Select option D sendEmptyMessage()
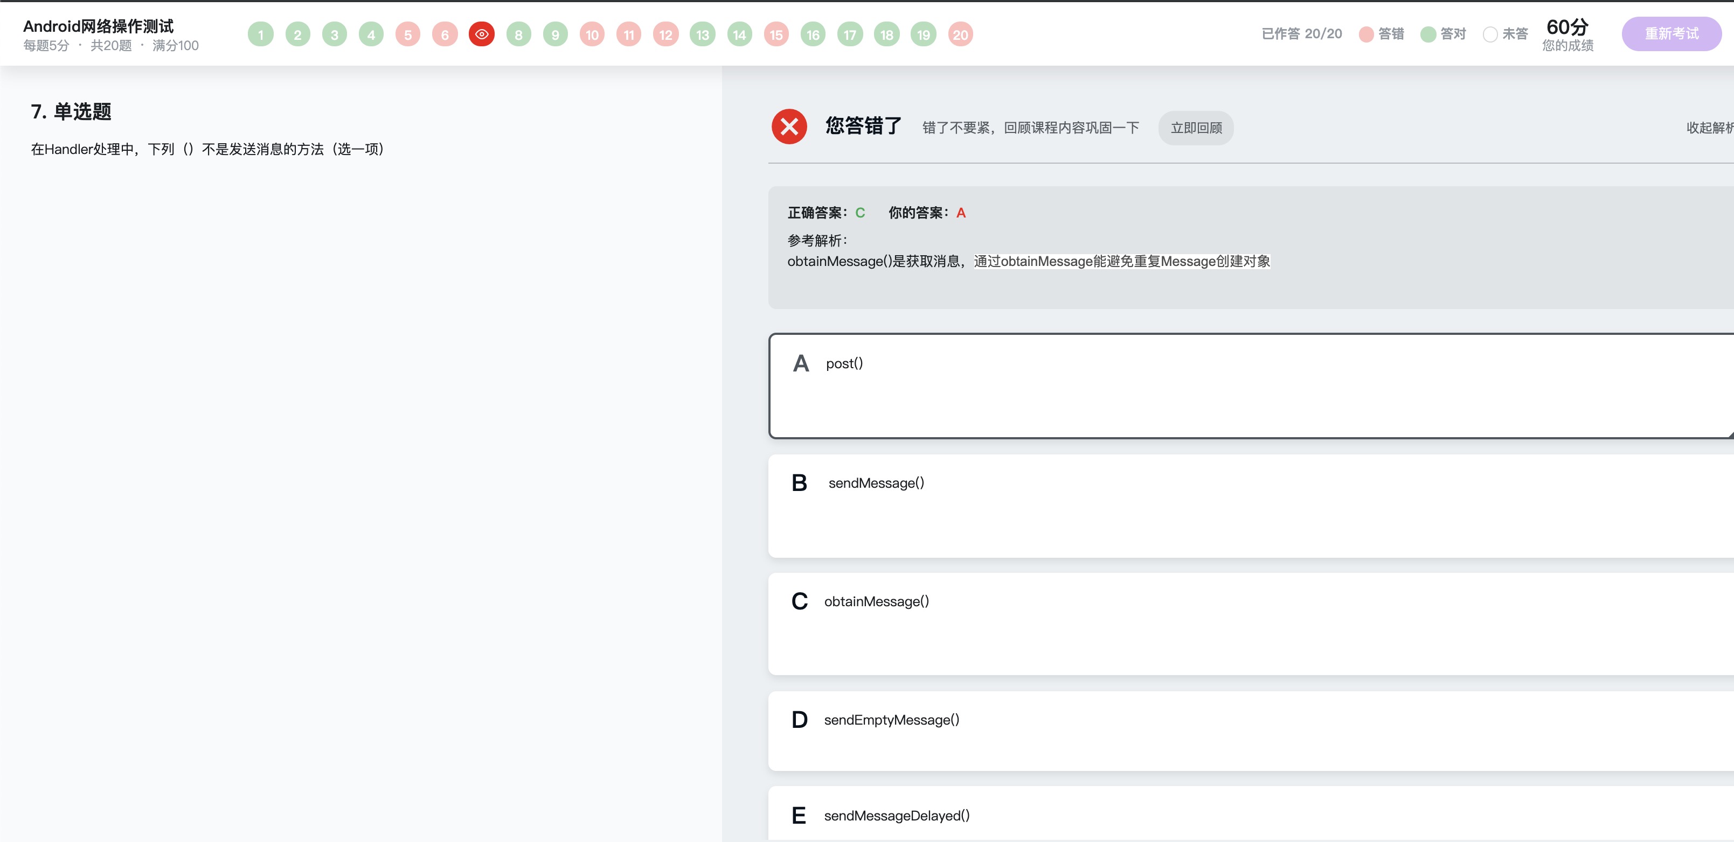Screen dimensions: 1734x842 [1251, 731]
